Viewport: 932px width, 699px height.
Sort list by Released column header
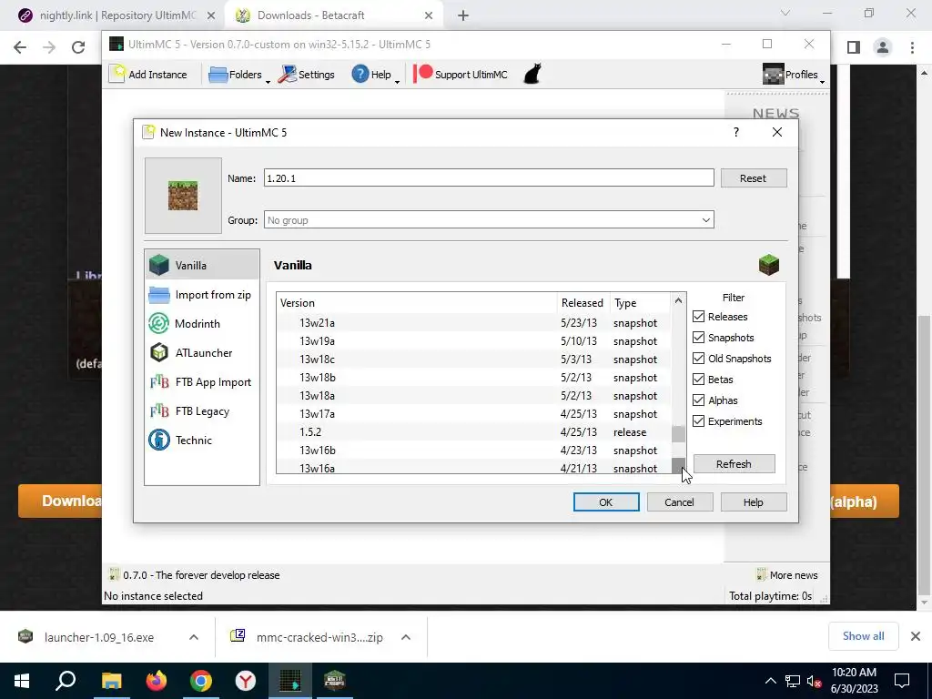[583, 302]
